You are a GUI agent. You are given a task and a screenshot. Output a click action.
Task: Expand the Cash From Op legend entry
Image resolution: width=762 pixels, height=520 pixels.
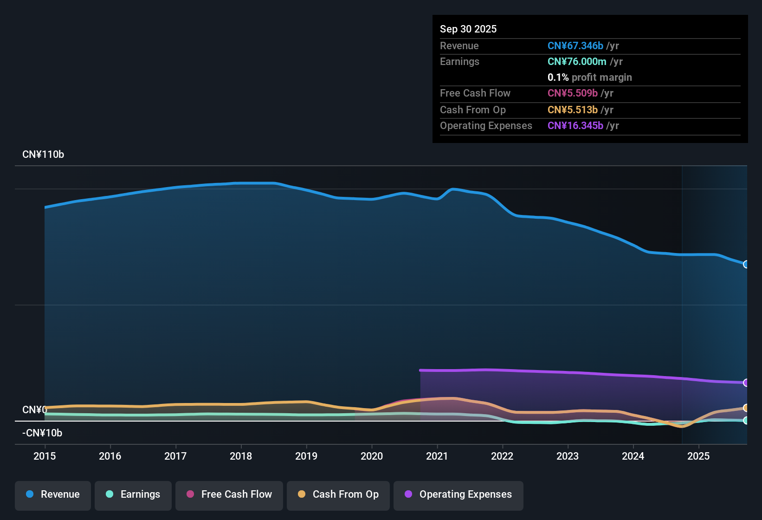pos(338,494)
